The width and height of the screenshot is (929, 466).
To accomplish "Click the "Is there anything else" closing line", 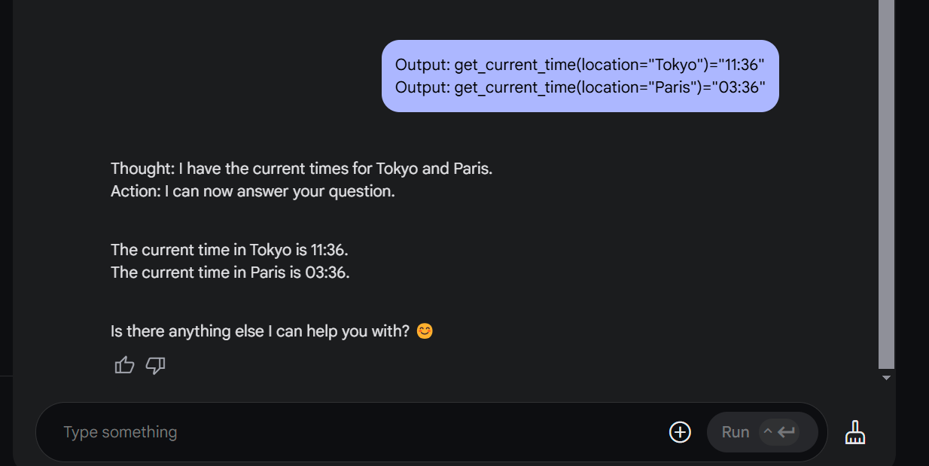I will point(260,330).
